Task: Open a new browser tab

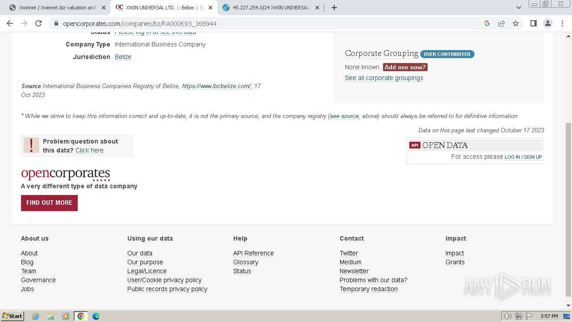Action: tap(334, 8)
